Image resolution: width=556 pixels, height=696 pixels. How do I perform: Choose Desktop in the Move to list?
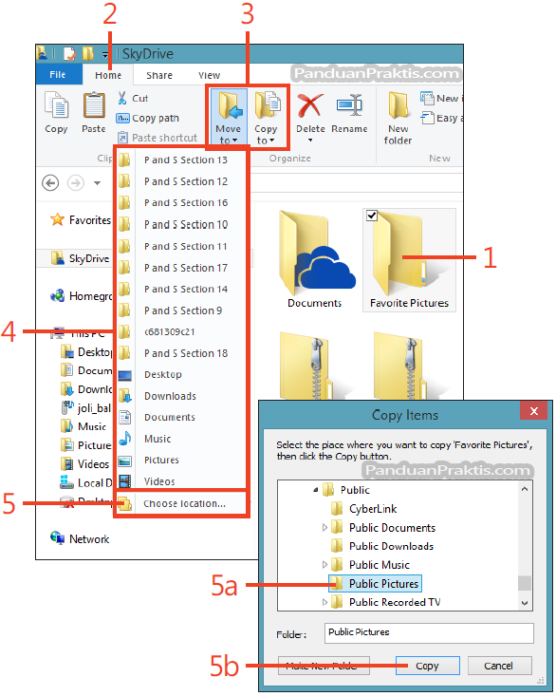[181, 375]
